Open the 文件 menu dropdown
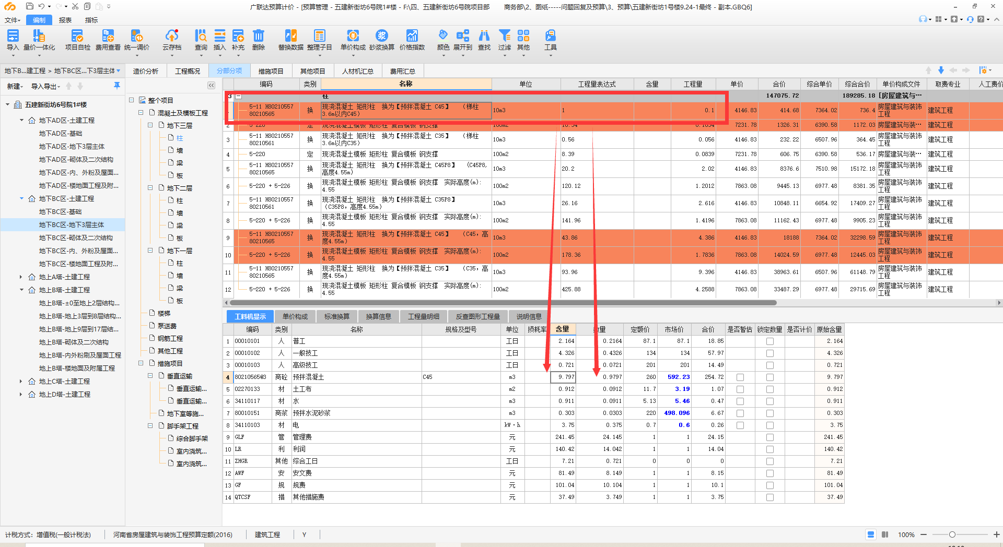 (x=13, y=20)
